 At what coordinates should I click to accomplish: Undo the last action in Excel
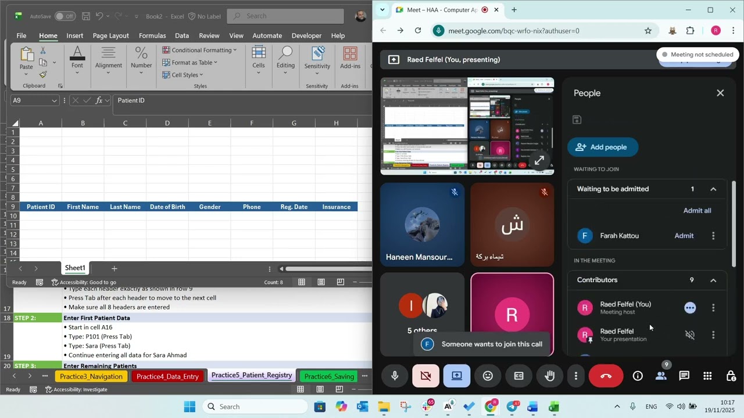click(x=99, y=16)
